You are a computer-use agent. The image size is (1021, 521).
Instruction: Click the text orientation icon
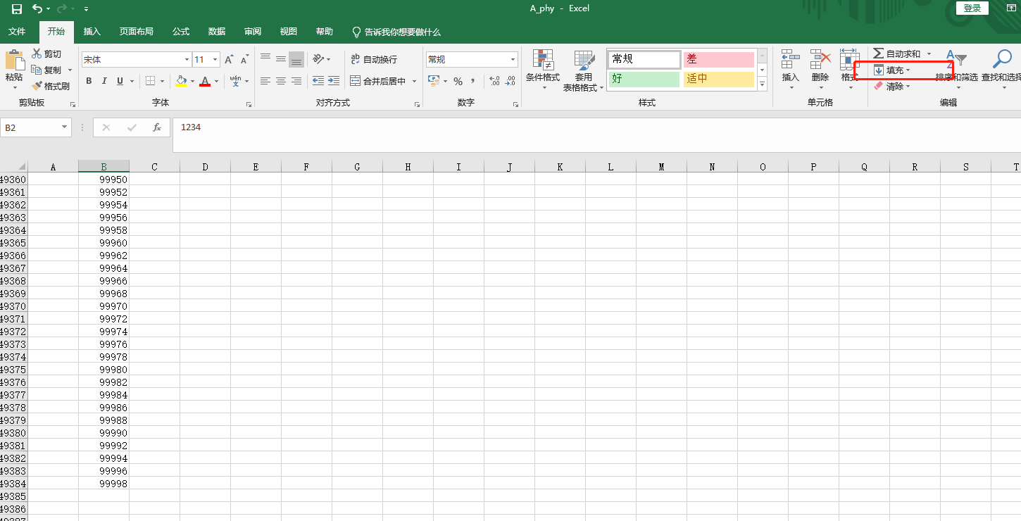point(318,58)
